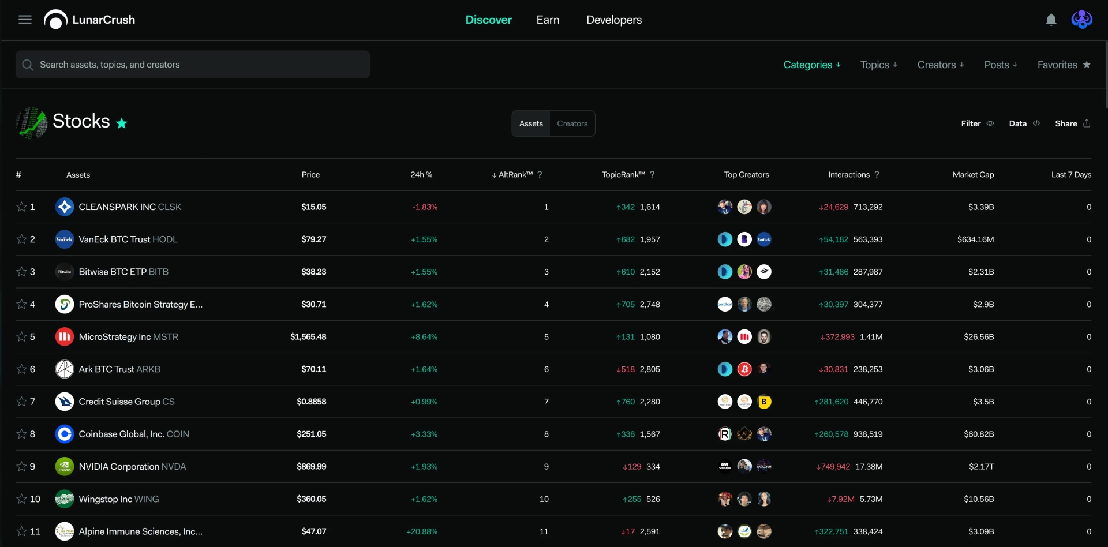Click the page vertical scrollbar
Screen dimensions: 1108x547
click(x=1106, y=75)
